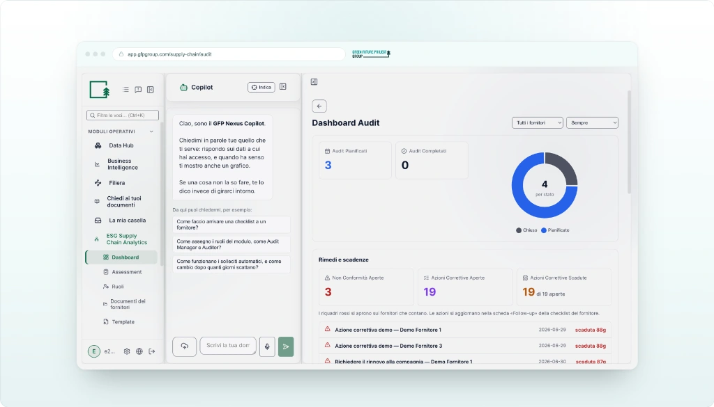714x407 pixels.
Task: Toggle Pianificato legend entry under chart
Action: tap(555, 230)
